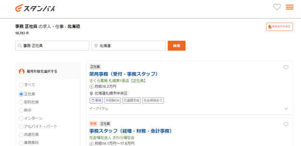Favorite the 薬局事務 job with heart icon

point(286,68)
